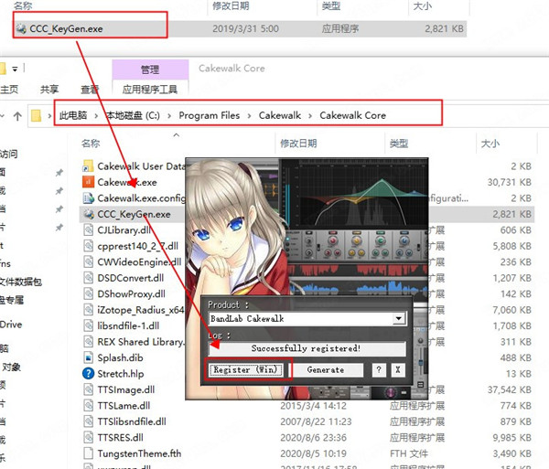Image resolution: width=549 pixels, height=469 pixels.
Task: Click the Generate button in the keygen
Action: coord(326,369)
